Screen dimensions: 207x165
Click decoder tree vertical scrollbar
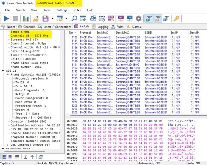point(62,90)
